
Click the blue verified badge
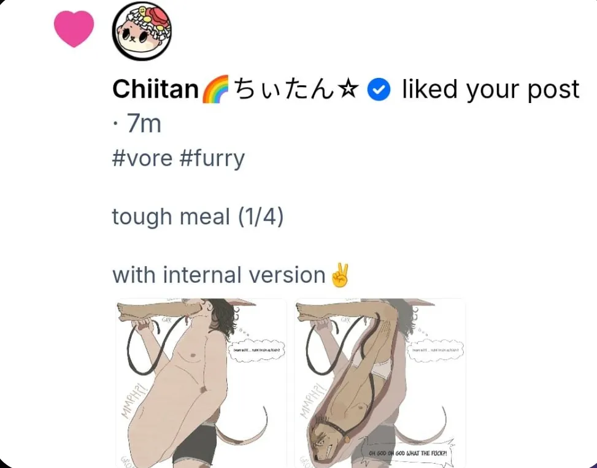pos(379,91)
